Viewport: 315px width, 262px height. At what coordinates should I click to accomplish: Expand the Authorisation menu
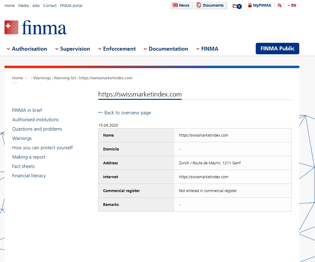[x=27, y=49]
